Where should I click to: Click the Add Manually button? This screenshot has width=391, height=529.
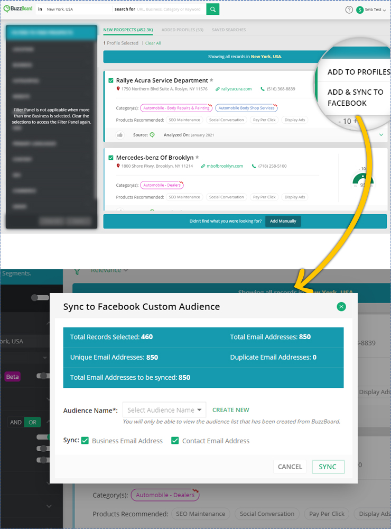pos(283,221)
